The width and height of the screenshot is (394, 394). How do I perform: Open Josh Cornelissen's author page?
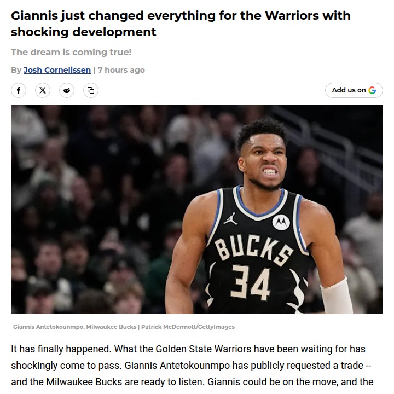coord(57,70)
